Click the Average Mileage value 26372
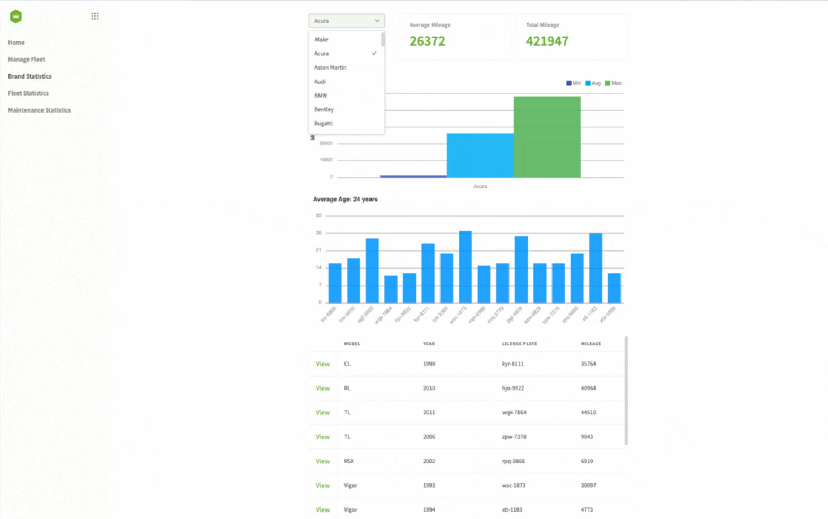 pyautogui.click(x=427, y=41)
